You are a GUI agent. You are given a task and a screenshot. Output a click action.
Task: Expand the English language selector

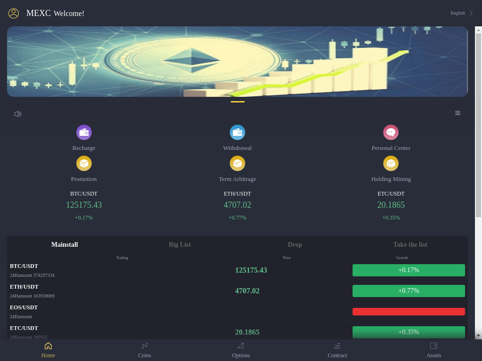461,13
